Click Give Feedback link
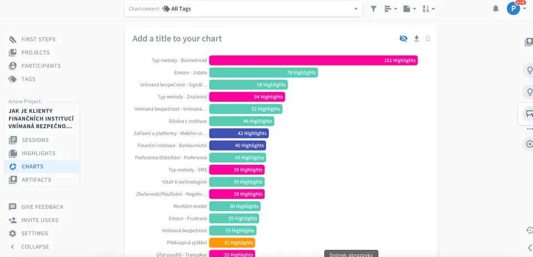The height and width of the screenshot is (257, 533). click(x=42, y=206)
